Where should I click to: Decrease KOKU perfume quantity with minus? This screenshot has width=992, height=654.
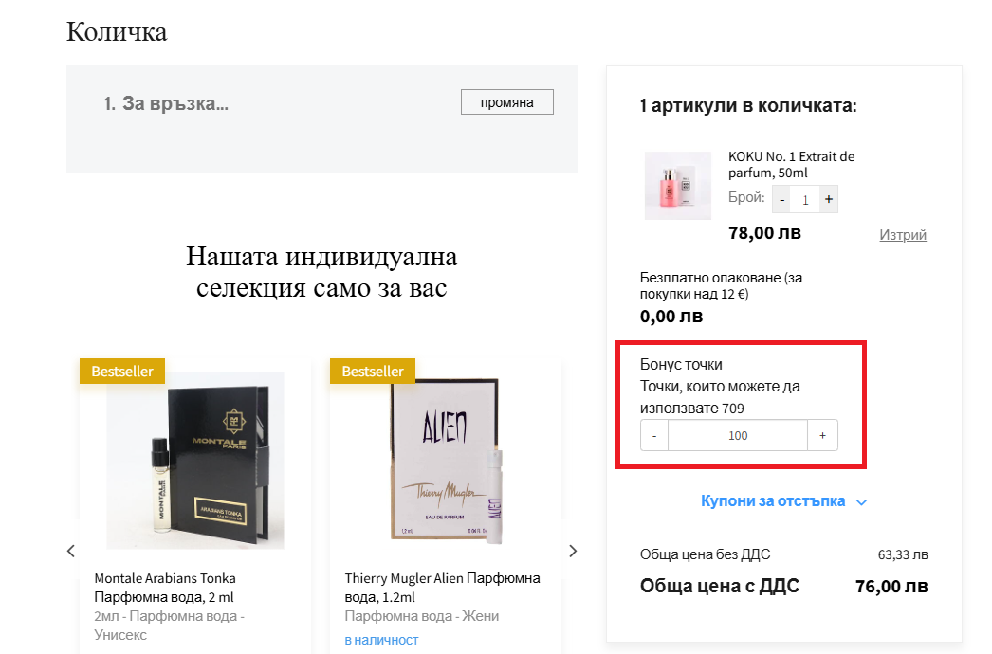point(782,199)
